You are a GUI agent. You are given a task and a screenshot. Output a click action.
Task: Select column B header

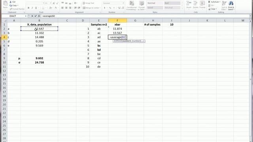(x=39, y=21)
